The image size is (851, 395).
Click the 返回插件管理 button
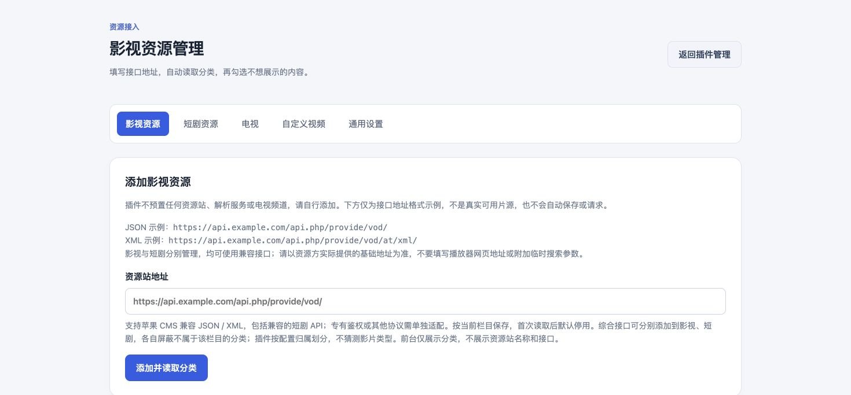tap(704, 54)
